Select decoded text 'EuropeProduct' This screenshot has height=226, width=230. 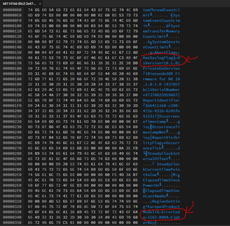click(x=164, y=207)
